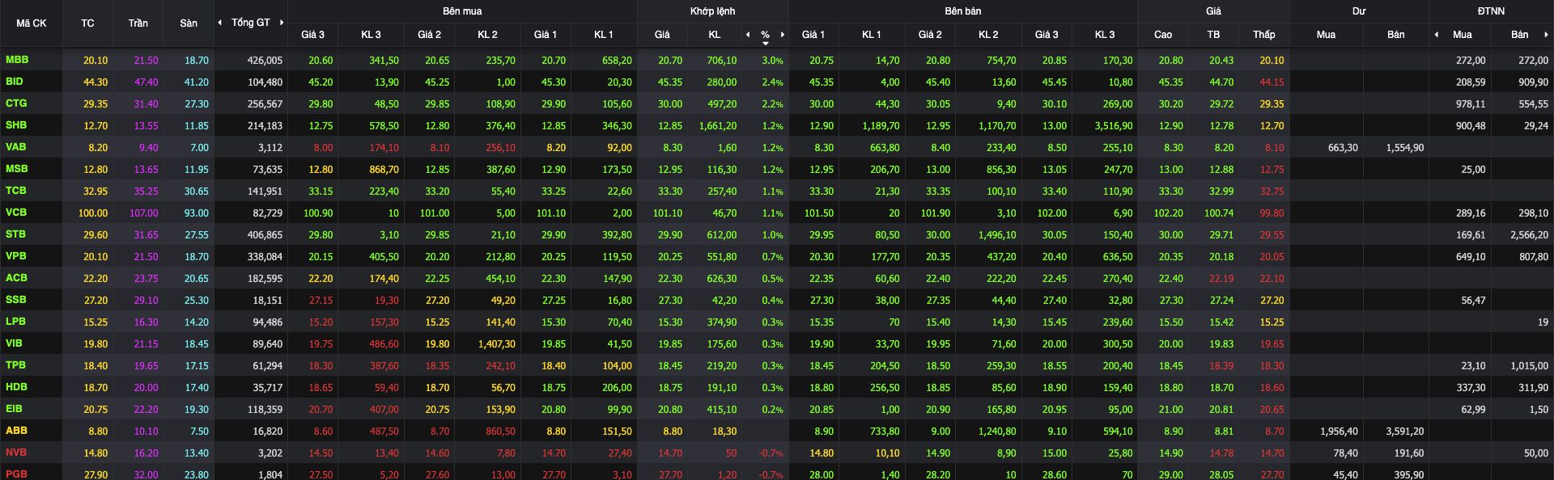Click VCB ceiling price 107.00

[x=144, y=213]
